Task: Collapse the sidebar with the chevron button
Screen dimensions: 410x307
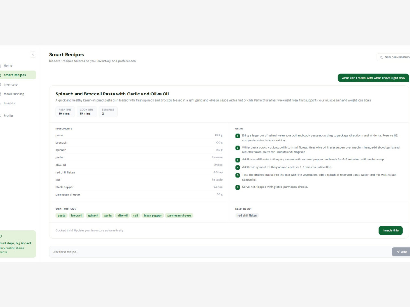Action: [x=33, y=54]
